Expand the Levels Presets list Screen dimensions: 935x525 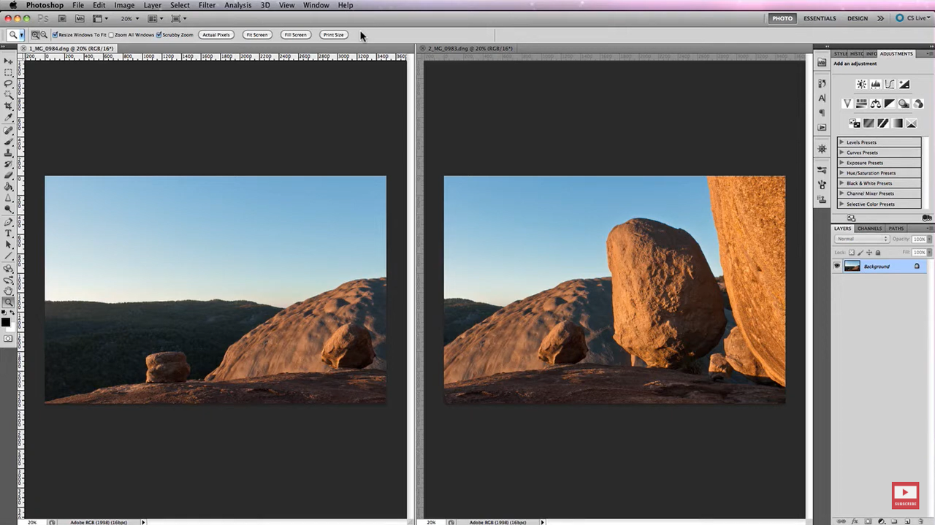click(841, 142)
